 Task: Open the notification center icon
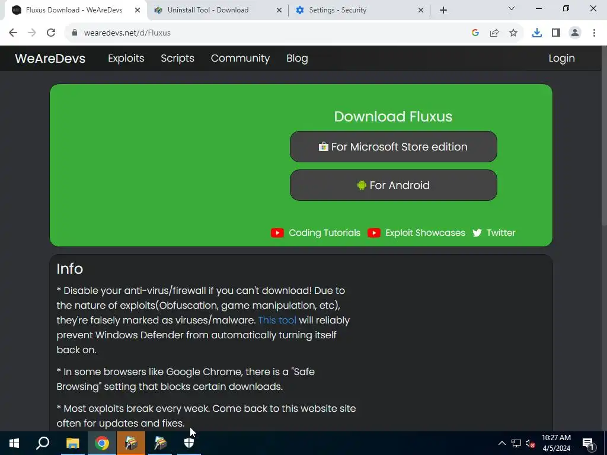point(588,443)
